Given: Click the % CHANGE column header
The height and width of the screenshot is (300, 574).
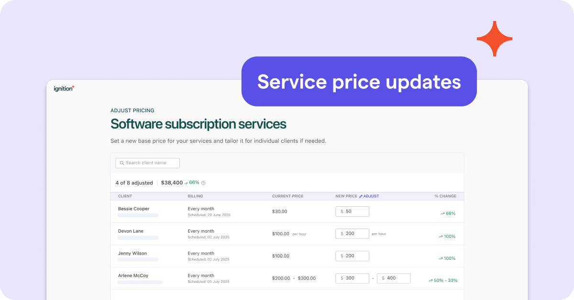Looking at the screenshot, I should click(445, 196).
